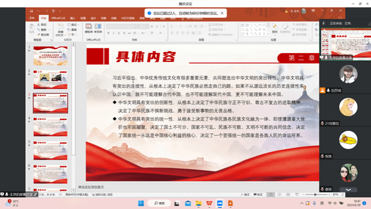Expand the participant list chevron
The image size is (371, 209).
(x=348, y=190)
